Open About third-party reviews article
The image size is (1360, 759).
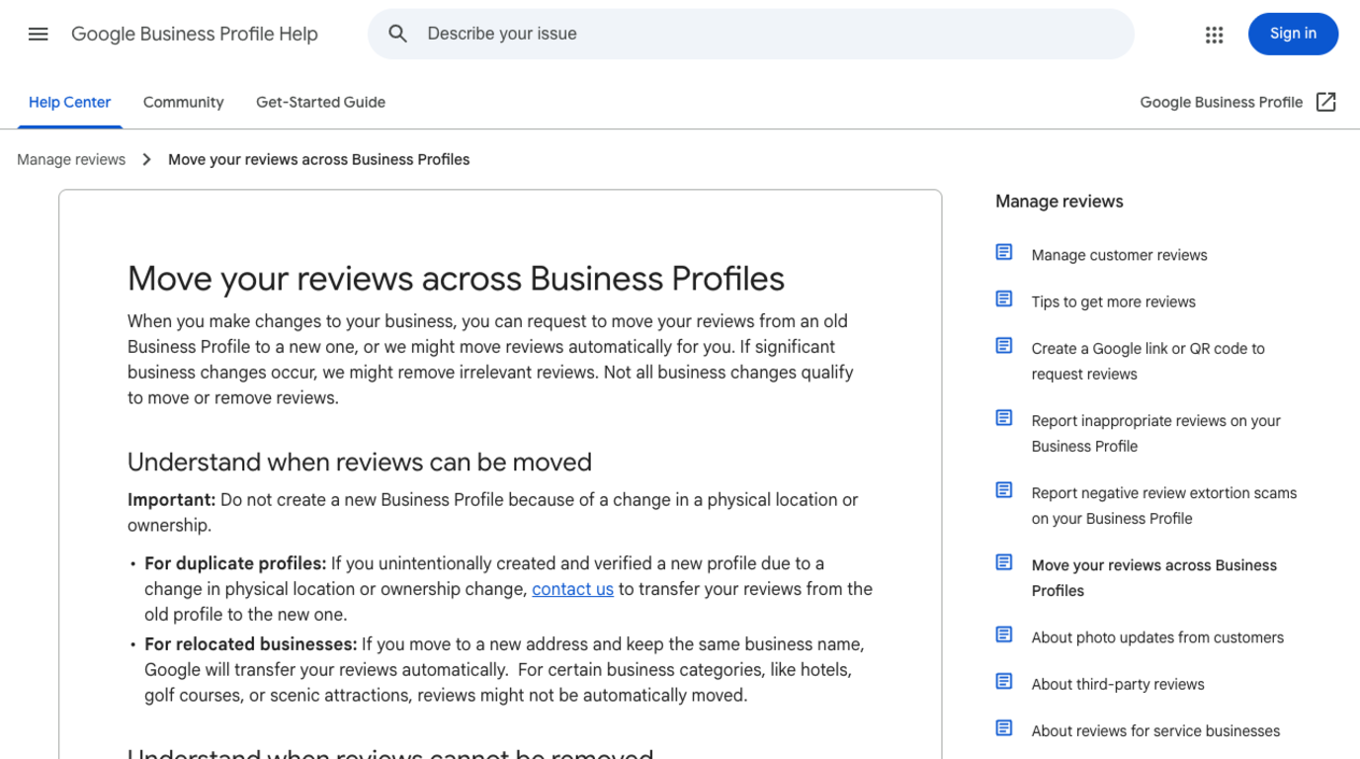[1117, 684]
